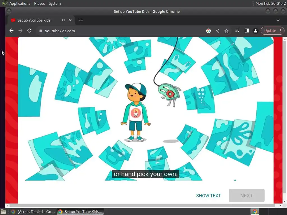Share this page using share icon

point(217,31)
